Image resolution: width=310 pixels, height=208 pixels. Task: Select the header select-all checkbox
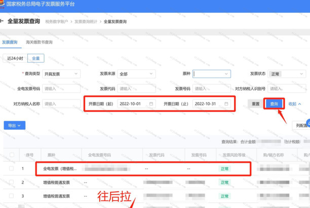click(x=12, y=155)
